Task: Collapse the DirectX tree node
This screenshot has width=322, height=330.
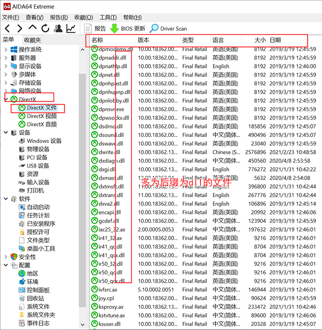Action: [6, 99]
